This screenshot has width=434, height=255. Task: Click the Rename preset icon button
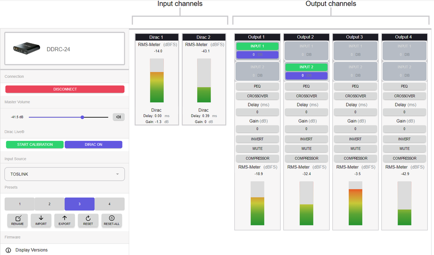point(17,220)
